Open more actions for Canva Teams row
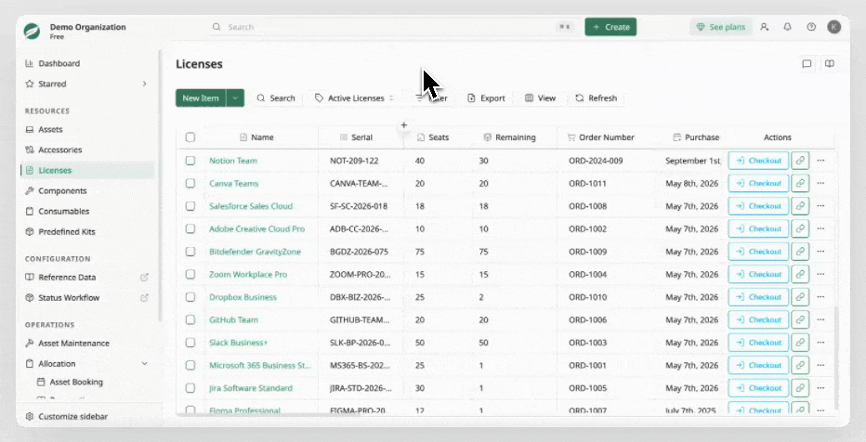Viewport: 866px width, 442px height. pyautogui.click(x=820, y=183)
